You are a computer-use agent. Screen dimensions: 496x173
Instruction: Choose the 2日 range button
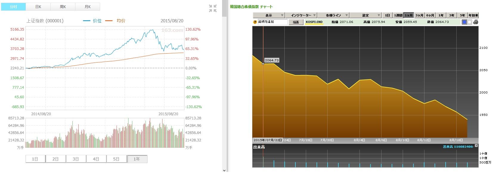pyautogui.click(x=55, y=159)
